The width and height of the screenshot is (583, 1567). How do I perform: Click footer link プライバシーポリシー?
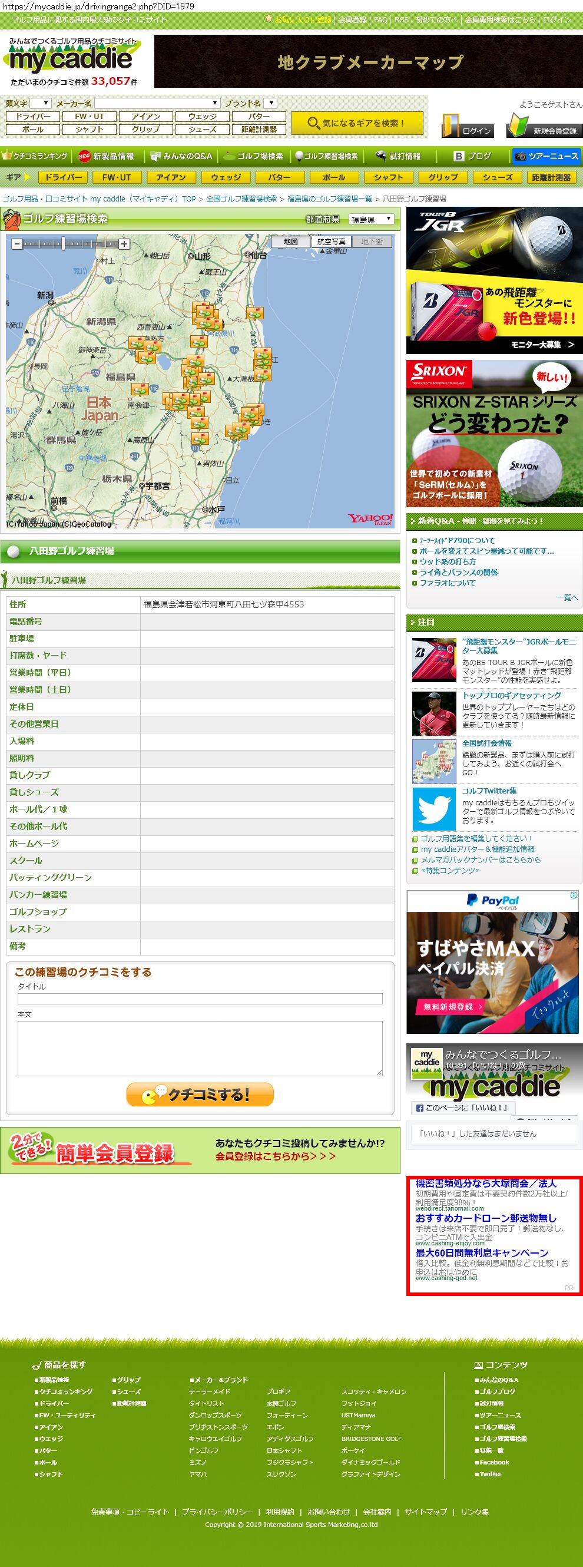click(x=217, y=1512)
